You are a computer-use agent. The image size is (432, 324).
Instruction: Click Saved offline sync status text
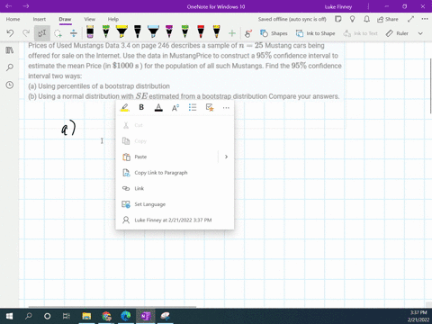292,19
